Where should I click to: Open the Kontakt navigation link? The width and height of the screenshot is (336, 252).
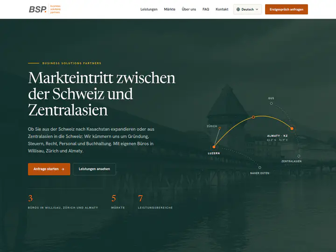[222, 9]
